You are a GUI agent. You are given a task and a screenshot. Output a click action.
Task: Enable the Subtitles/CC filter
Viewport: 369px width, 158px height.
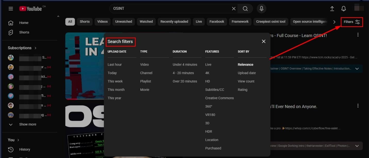pos(215,90)
